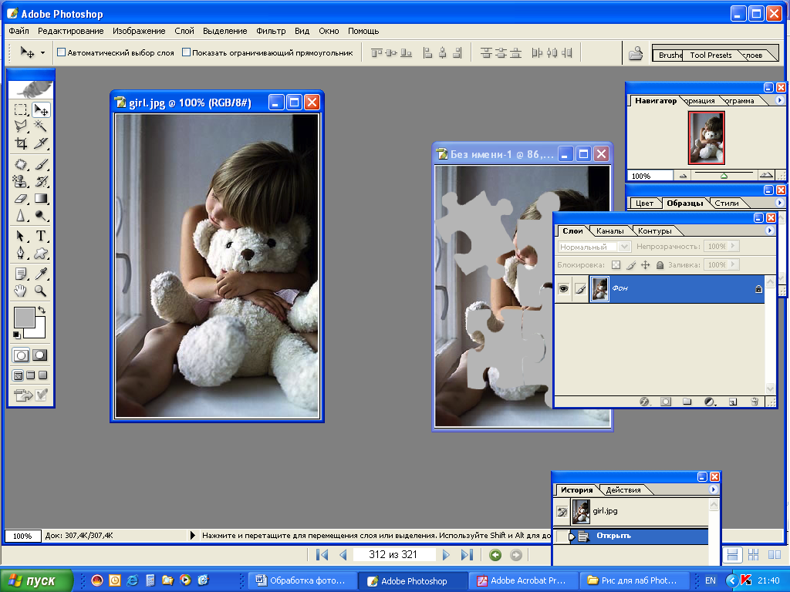Select the Slice tool
Viewport: 790px width, 592px height.
tap(40, 143)
